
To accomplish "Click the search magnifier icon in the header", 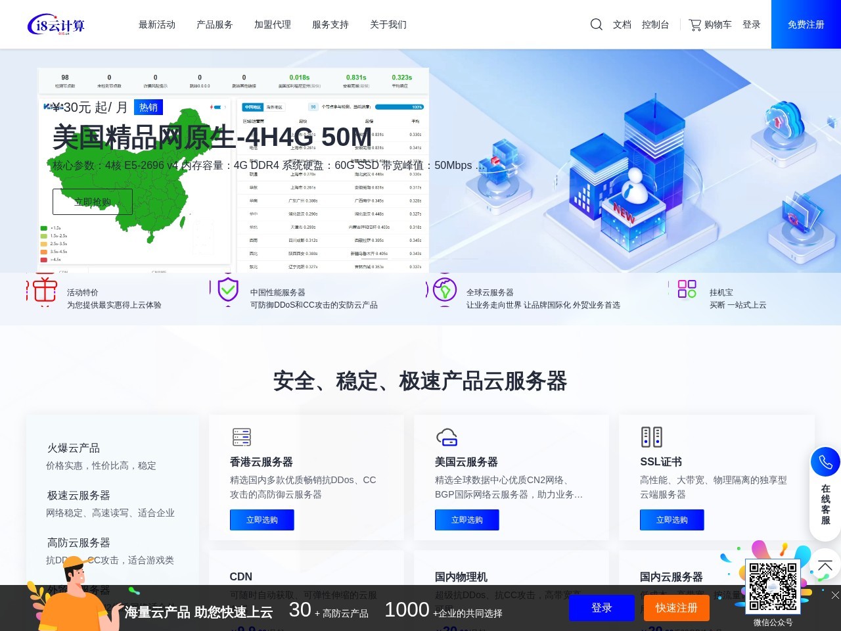I will tap(596, 24).
